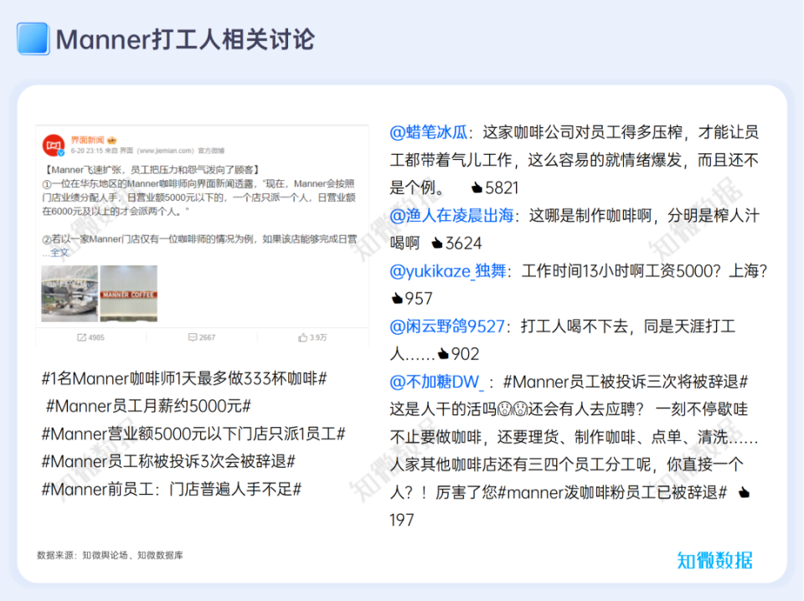Click the blue verified badge on 界面新闻 avatar

[x=59, y=152]
